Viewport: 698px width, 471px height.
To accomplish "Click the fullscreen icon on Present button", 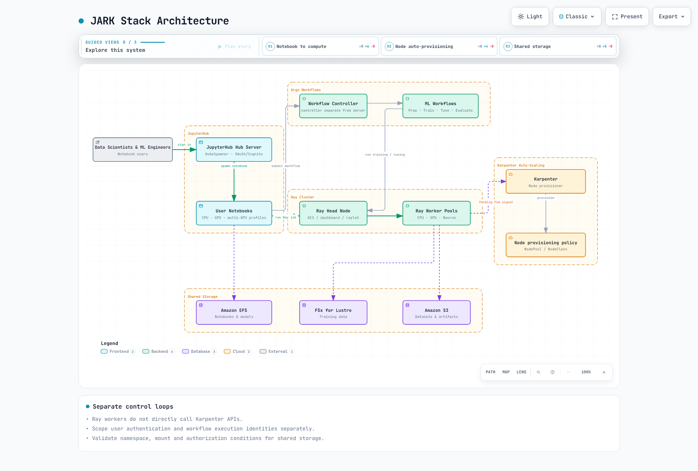I will [x=615, y=17].
